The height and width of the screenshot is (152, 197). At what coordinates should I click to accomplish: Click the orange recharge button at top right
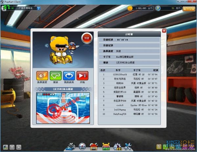point(189,9)
